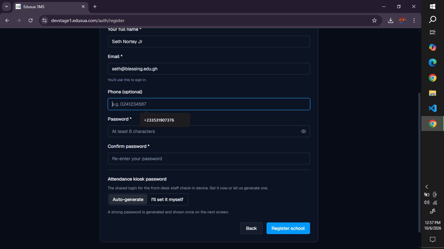Close the Edusua SMS tab
Image resolution: width=444 pixels, height=249 pixels.
[83, 6]
